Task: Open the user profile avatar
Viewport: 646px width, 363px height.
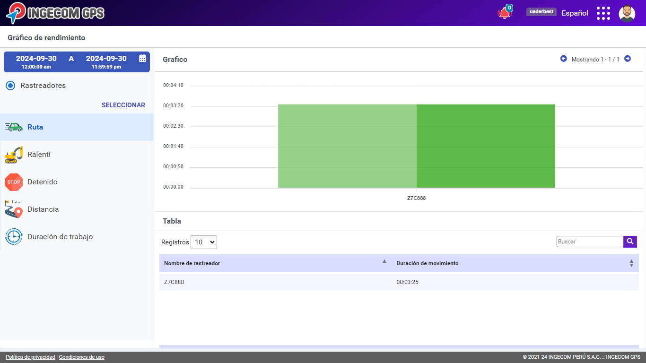Action: coord(627,13)
